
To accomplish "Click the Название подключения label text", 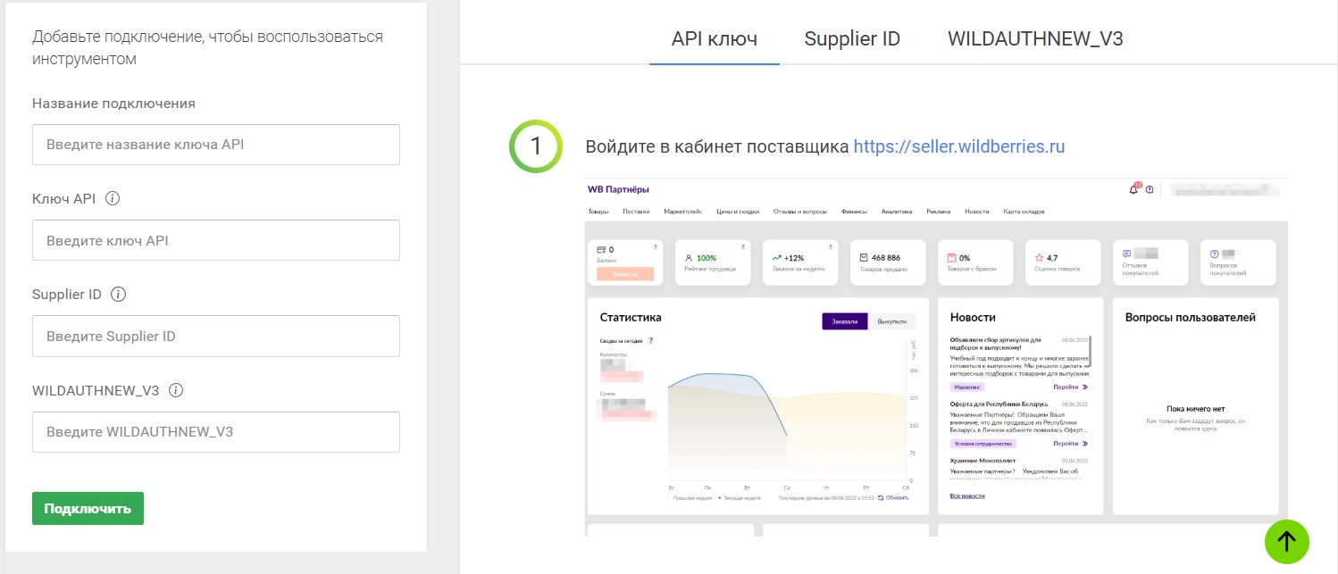I will [113, 103].
